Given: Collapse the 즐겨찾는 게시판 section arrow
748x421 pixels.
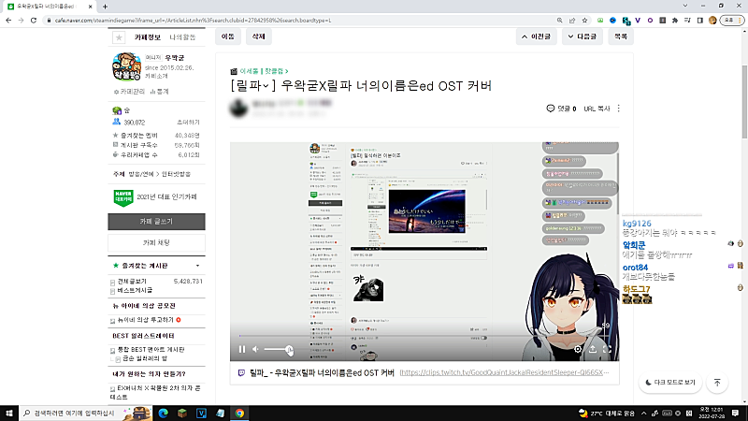Looking at the screenshot, I should [x=197, y=266].
